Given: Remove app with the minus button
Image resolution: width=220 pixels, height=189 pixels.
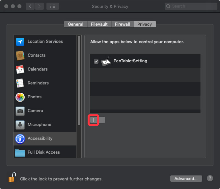Looking at the screenshot, I should pos(102,120).
